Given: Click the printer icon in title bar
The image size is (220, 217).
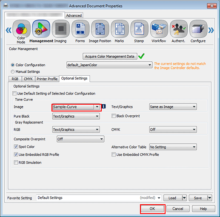Looking at the screenshot, I should [6, 6].
